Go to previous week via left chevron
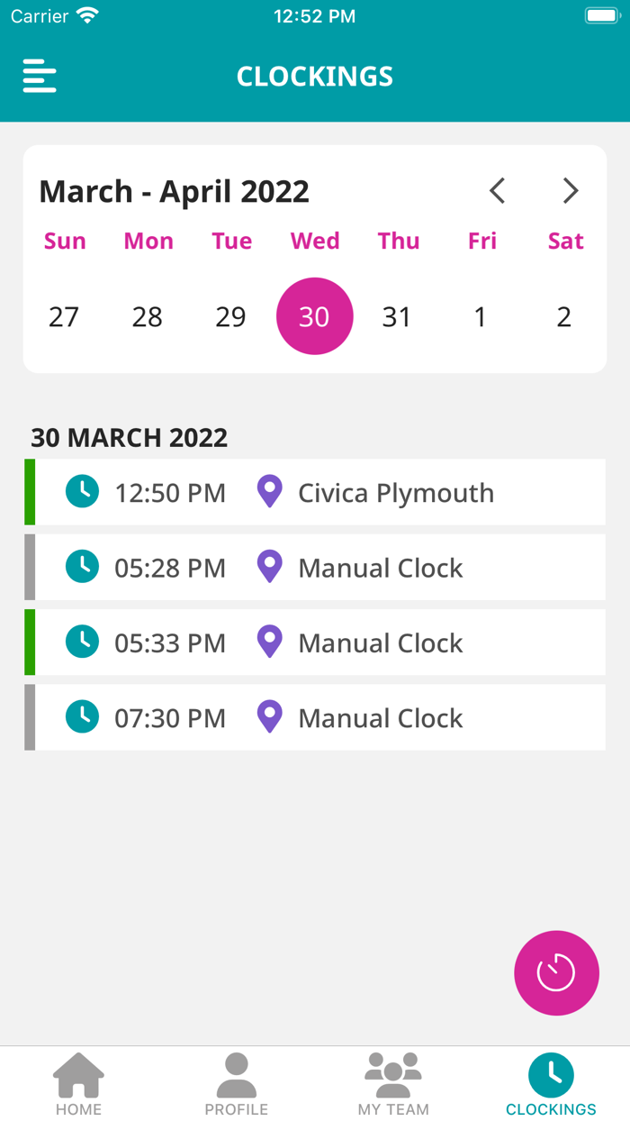 (497, 191)
